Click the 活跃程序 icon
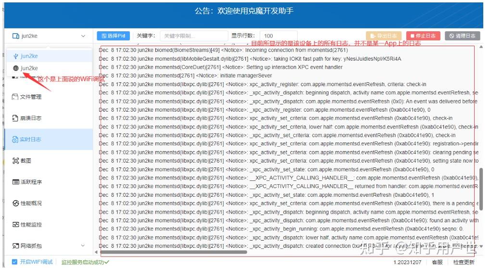This screenshot has height=268, width=490. pyautogui.click(x=15, y=182)
